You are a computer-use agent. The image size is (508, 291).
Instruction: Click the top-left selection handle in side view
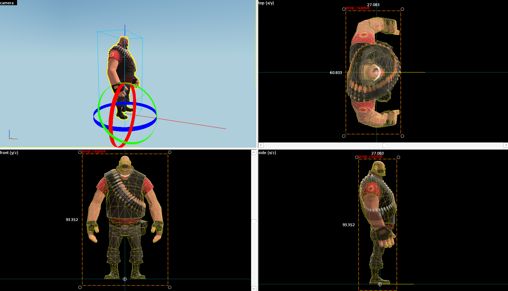(357, 157)
